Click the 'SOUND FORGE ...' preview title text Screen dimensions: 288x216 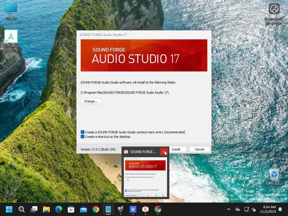[x=143, y=152]
